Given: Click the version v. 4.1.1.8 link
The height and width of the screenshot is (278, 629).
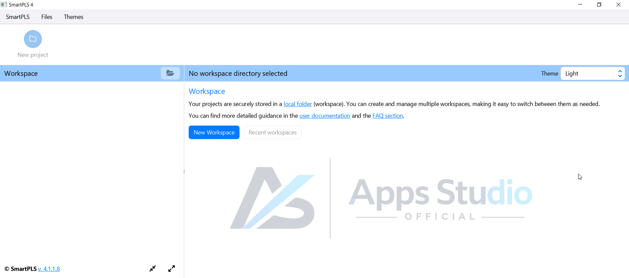Looking at the screenshot, I should click(49, 269).
